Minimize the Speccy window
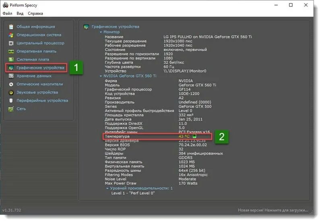322x223 pixels. [x=276, y=5]
